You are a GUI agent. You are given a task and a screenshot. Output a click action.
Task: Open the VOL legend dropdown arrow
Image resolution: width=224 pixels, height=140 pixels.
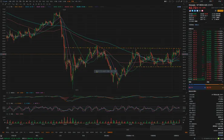point(15,114)
